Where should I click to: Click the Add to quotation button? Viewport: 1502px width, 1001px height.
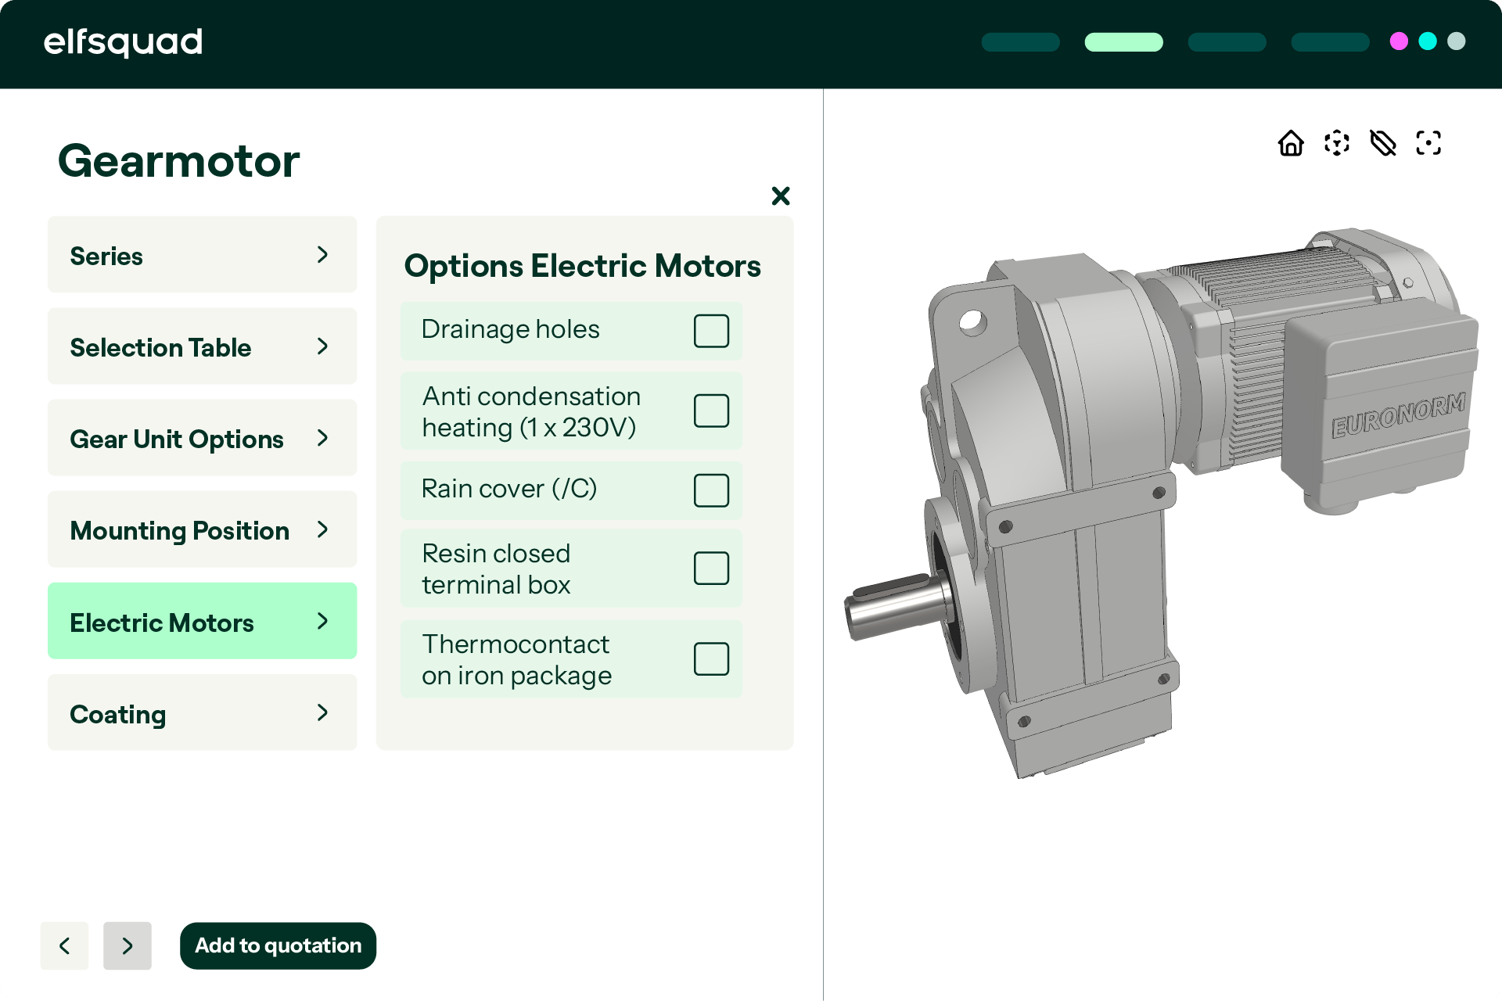[278, 945]
